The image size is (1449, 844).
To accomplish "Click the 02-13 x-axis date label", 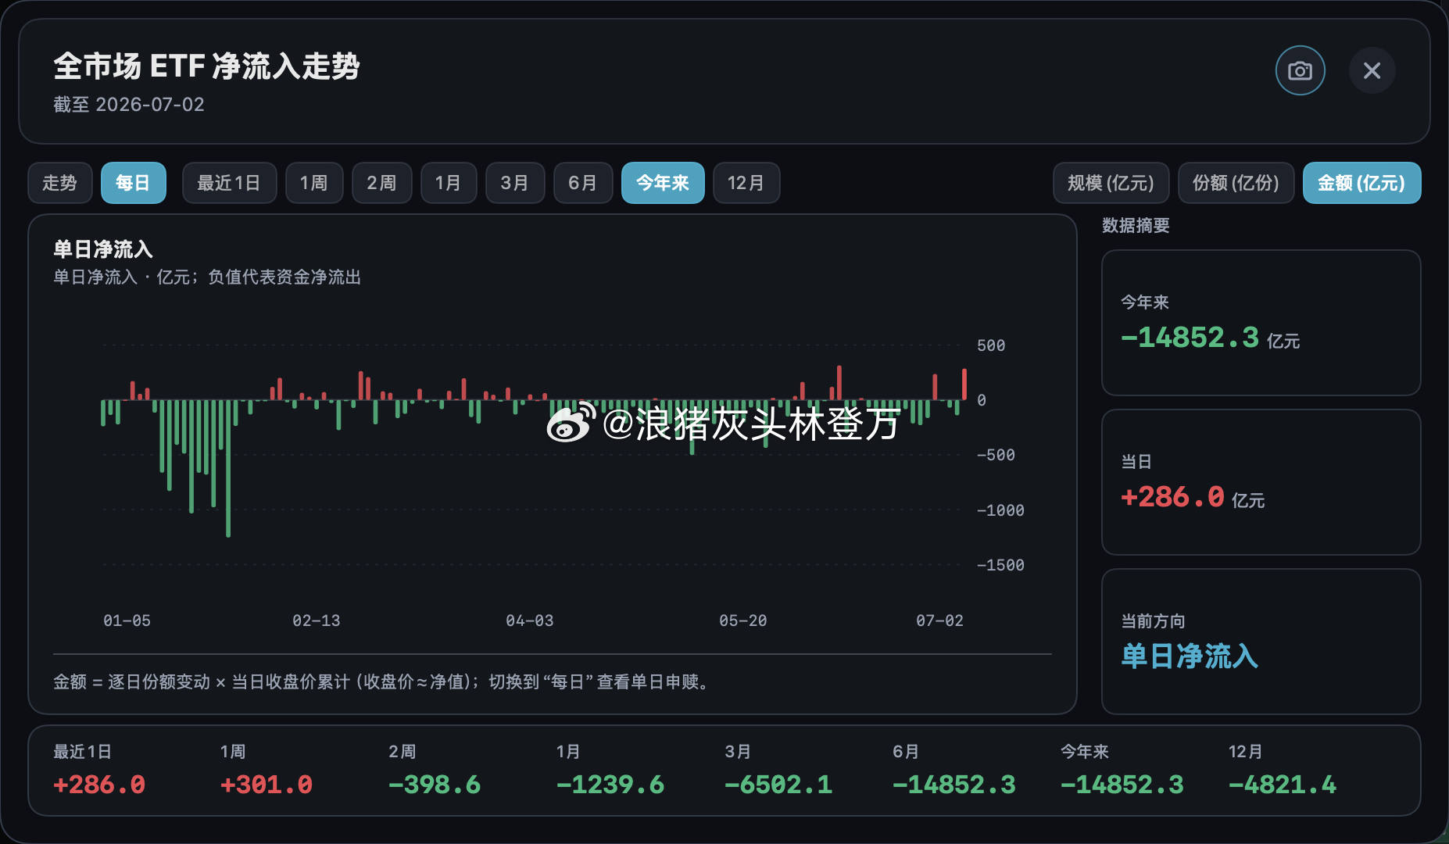I will [316, 620].
